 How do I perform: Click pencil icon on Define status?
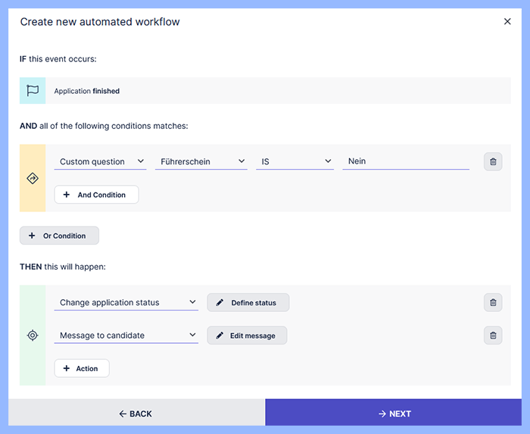tap(220, 303)
